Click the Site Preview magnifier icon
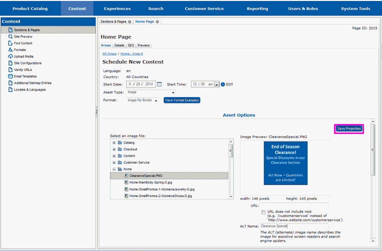The image size is (382, 251). [x=10, y=36]
